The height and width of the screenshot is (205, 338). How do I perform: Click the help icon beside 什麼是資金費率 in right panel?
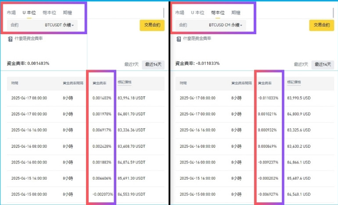179,39
